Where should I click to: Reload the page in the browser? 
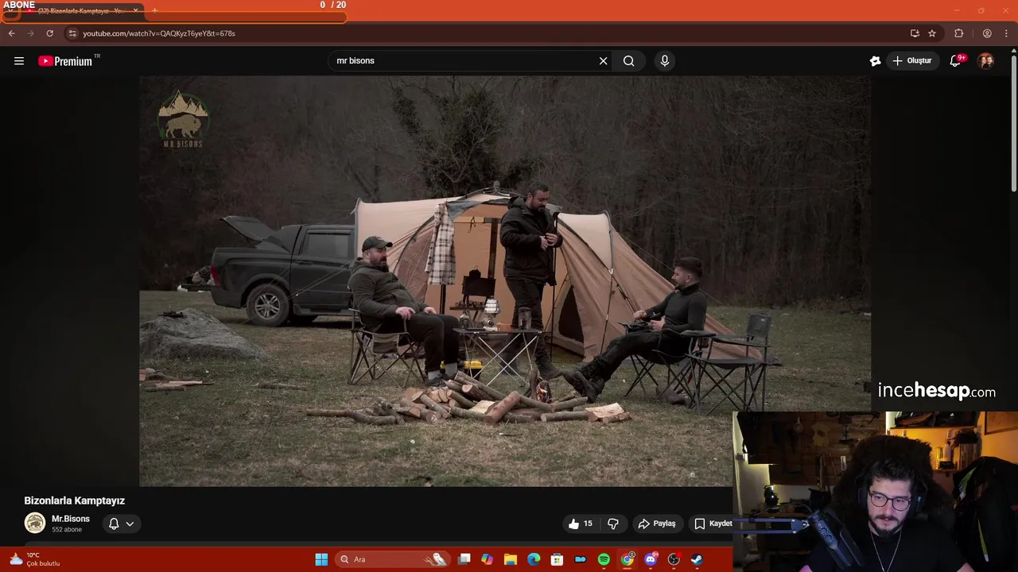click(x=49, y=33)
